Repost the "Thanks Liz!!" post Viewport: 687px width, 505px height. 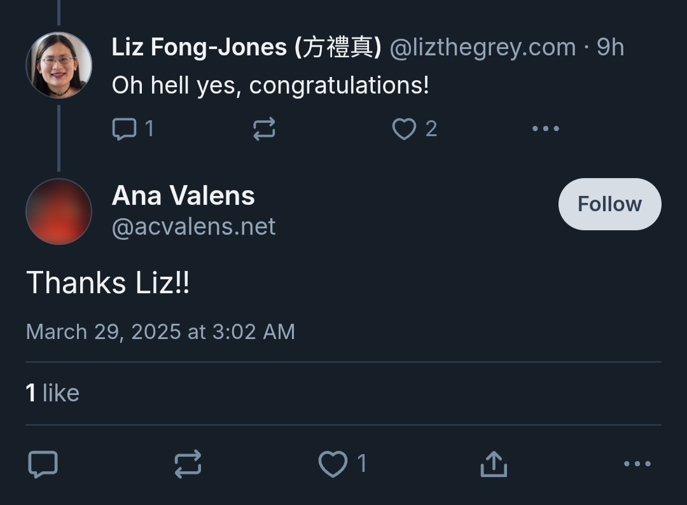click(x=188, y=464)
